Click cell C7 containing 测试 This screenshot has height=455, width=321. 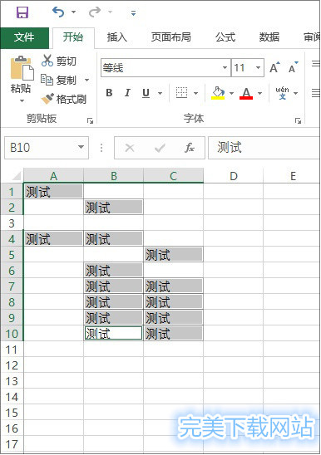[x=173, y=286]
